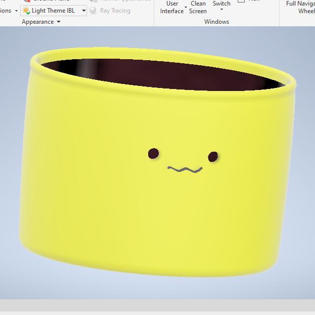
Task: Open the Light Theme IBL lighting dropdown
Action: tap(54, 11)
